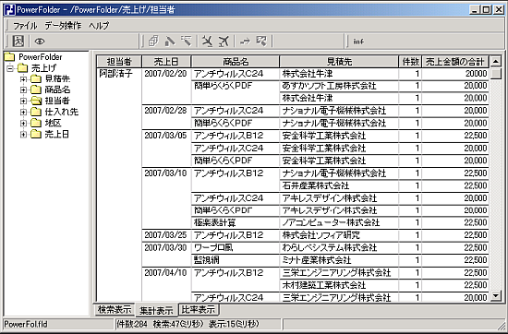The height and width of the screenshot is (334, 508).
Task: Expand the 地区 folder node
Action: coord(23,123)
